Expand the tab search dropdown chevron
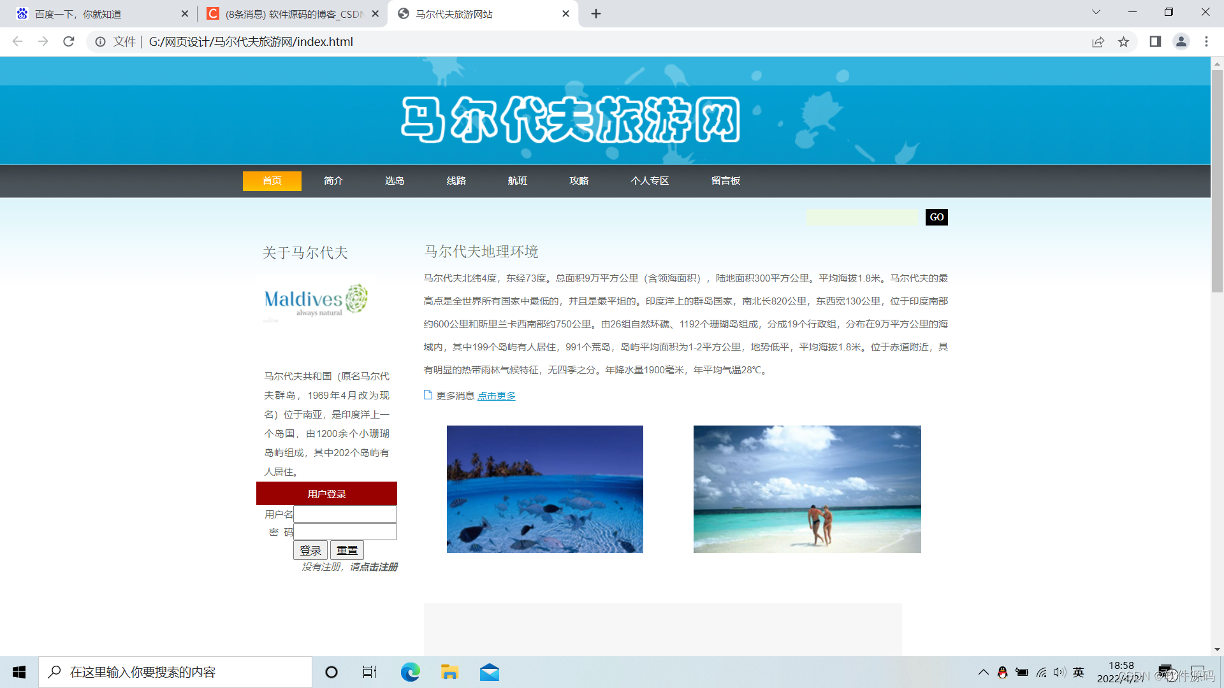This screenshot has width=1224, height=688. coord(1096,12)
